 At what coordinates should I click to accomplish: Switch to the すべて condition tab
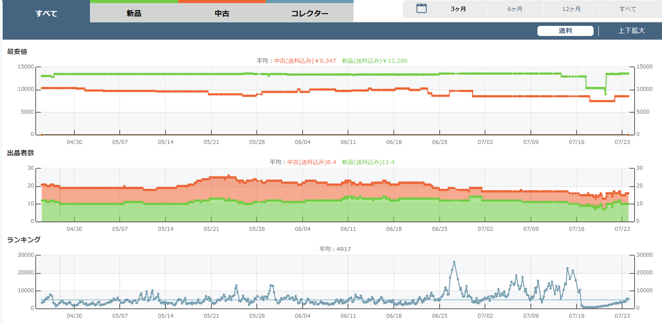point(46,13)
